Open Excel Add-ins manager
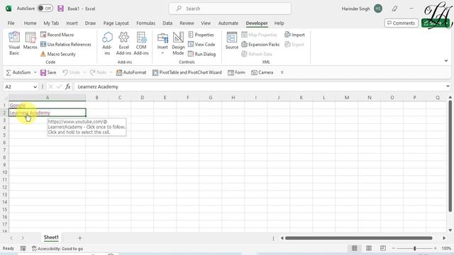 pos(123,43)
